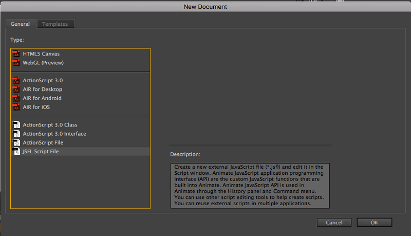Click the ActionScript File script icon
This screenshot has width=411, height=236.
(16, 142)
